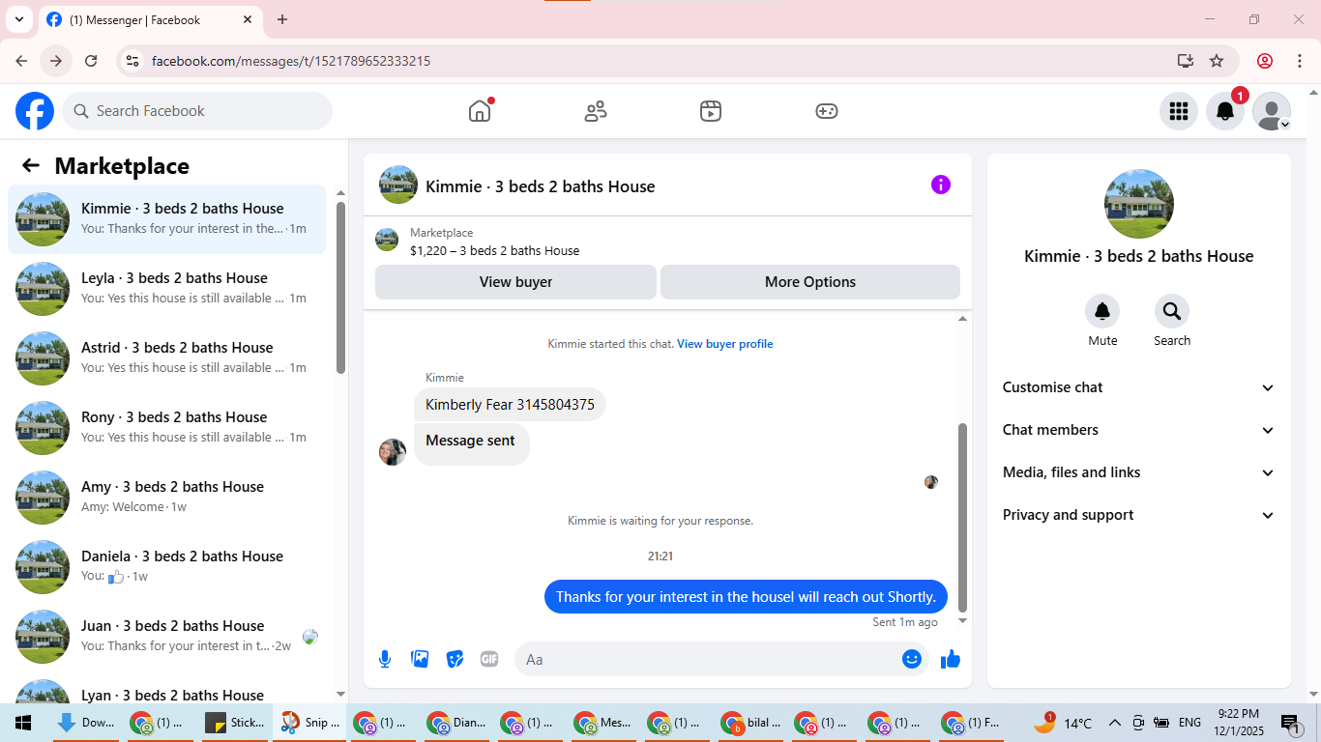Open the Chrome profile icon

(1265, 61)
